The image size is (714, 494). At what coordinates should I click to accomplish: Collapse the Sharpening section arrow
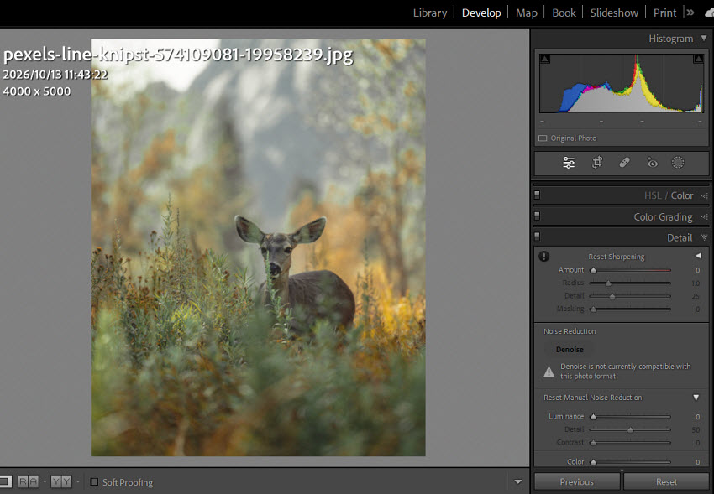point(698,256)
